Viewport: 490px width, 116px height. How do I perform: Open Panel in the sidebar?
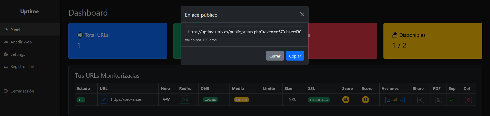[x=30, y=30]
